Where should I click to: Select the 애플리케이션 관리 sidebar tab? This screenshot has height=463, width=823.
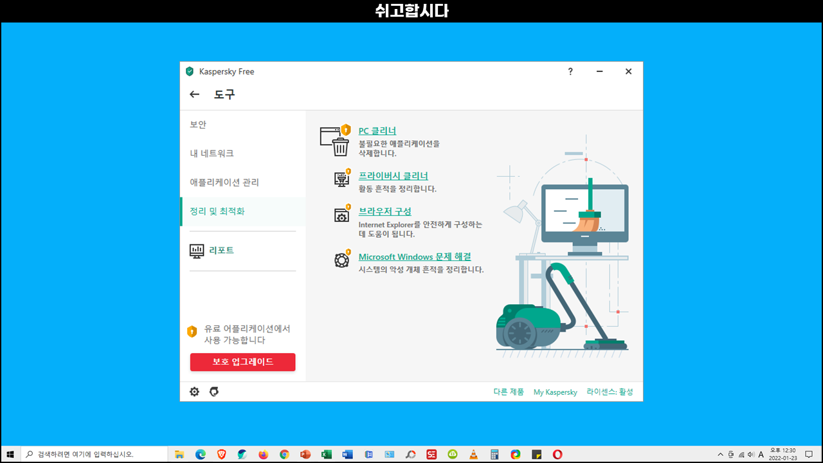coord(243,183)
